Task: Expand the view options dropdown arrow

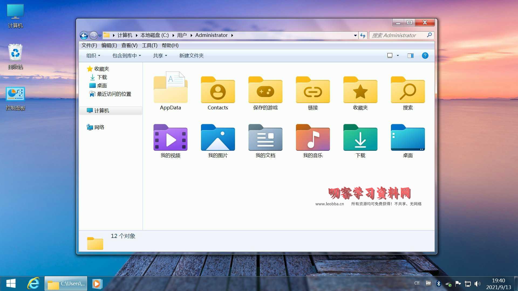Action: coord(398,56)
